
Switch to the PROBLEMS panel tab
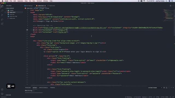pos(28,88)
